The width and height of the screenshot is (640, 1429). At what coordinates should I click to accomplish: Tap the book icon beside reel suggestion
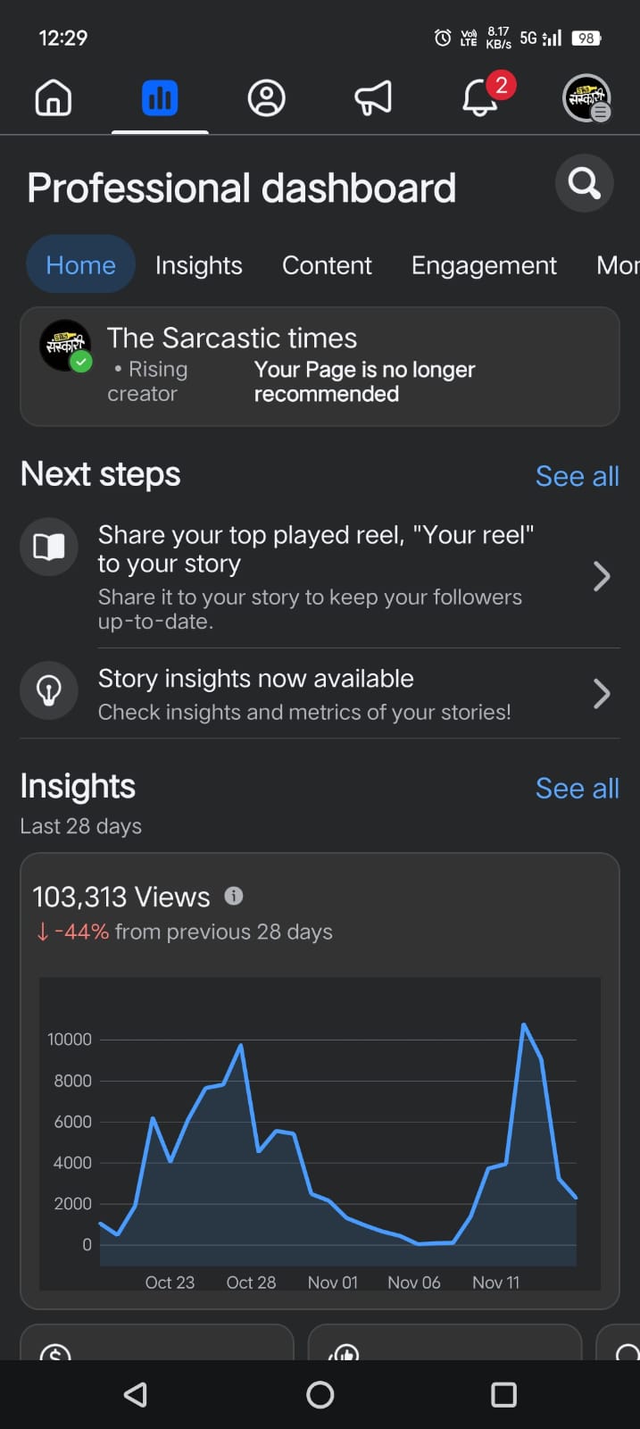pyautogui.click(x=49, y=547)
